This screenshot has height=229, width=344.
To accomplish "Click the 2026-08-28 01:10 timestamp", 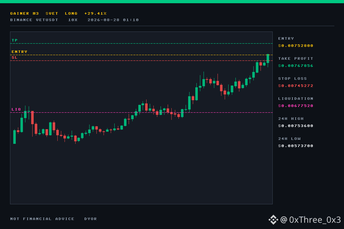I will click(113, 20).
